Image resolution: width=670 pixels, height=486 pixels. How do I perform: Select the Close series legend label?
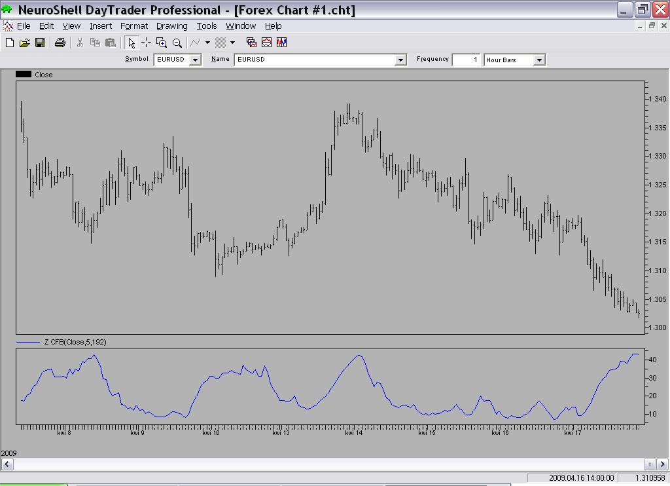(x=44, y=75)
